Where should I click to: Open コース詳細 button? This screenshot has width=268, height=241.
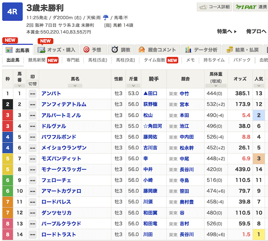tap(214, 7)
